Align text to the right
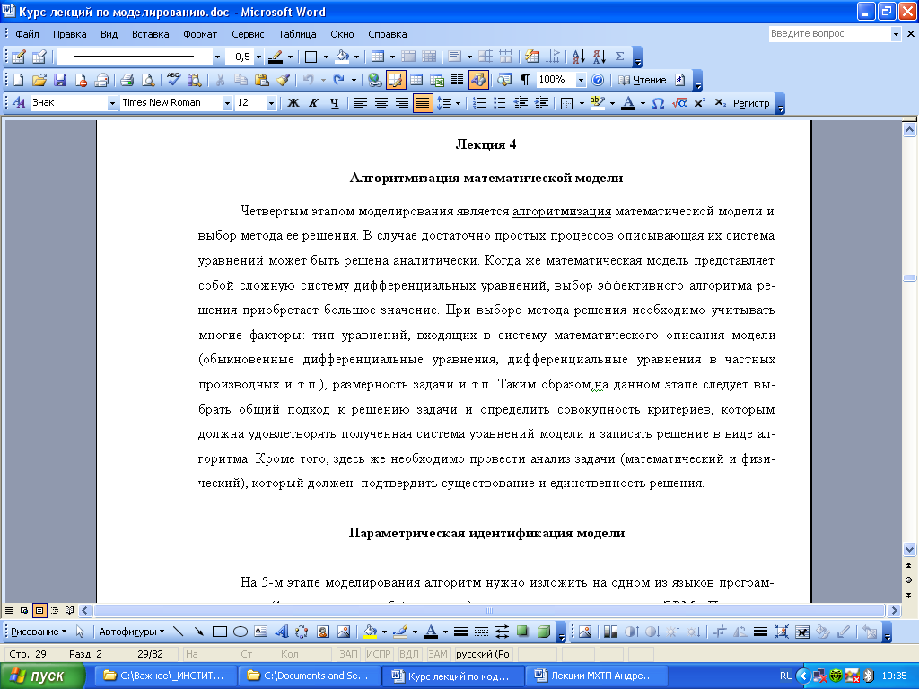Screen dimensions: 919x689 point(401,103)
